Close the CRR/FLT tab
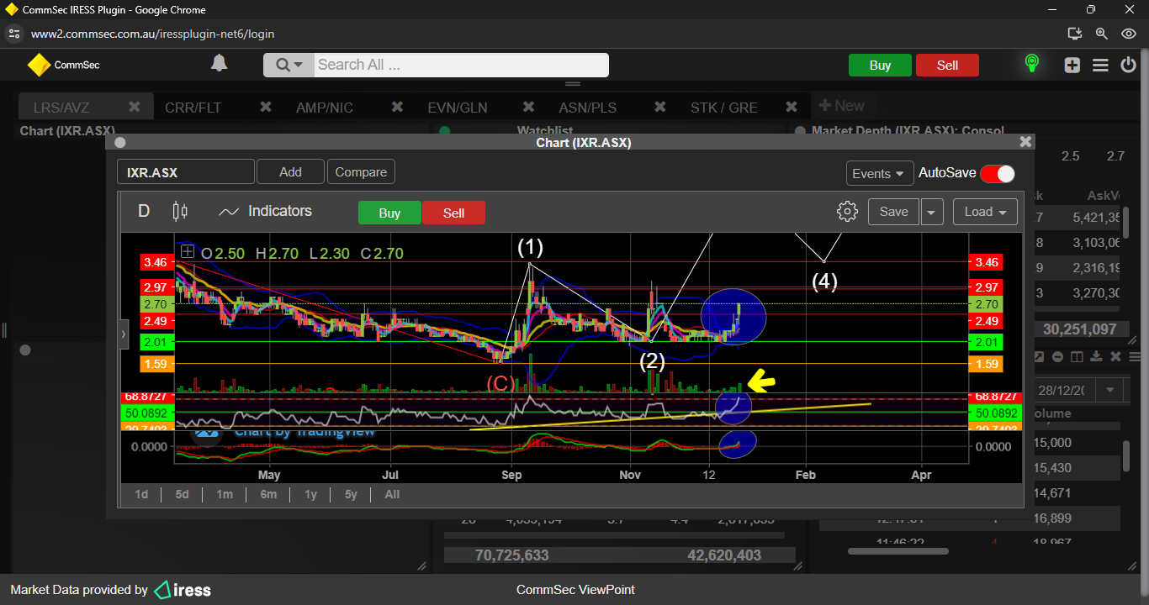Screen dimensions: 1149x605 click(265, 107)
